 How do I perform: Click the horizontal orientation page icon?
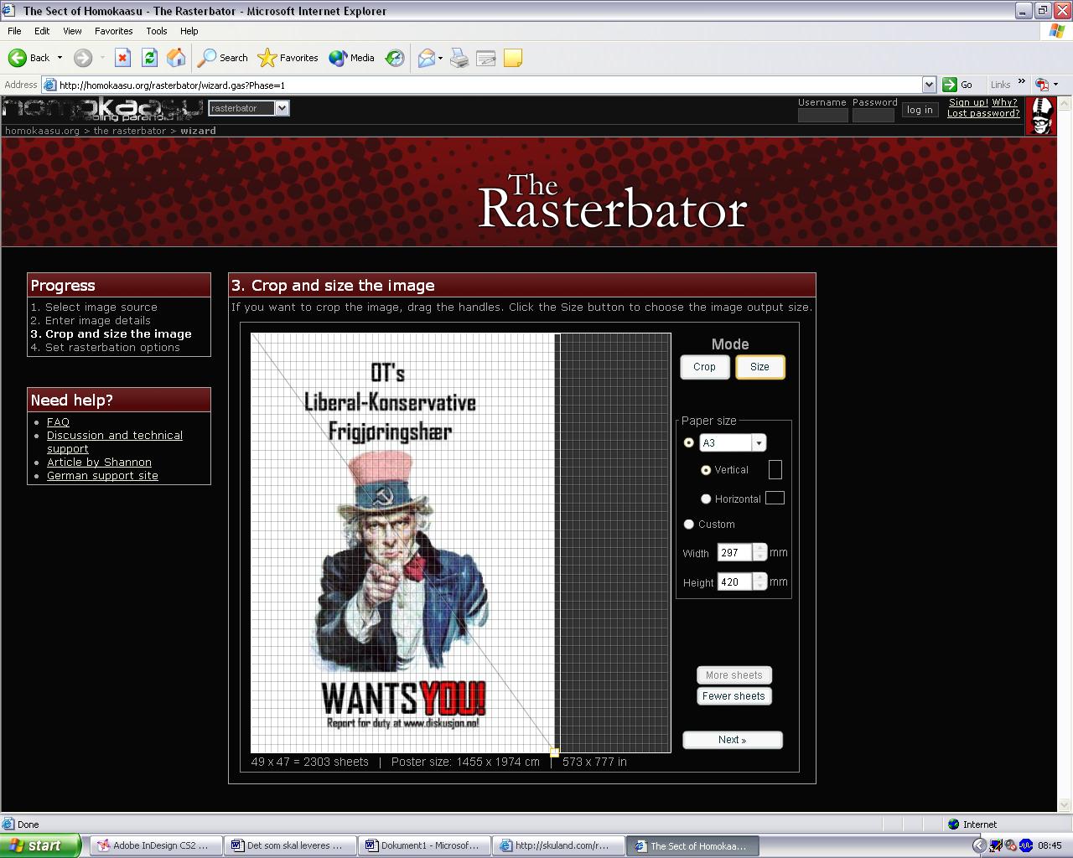pyautogui.click(x=775, y=498)
